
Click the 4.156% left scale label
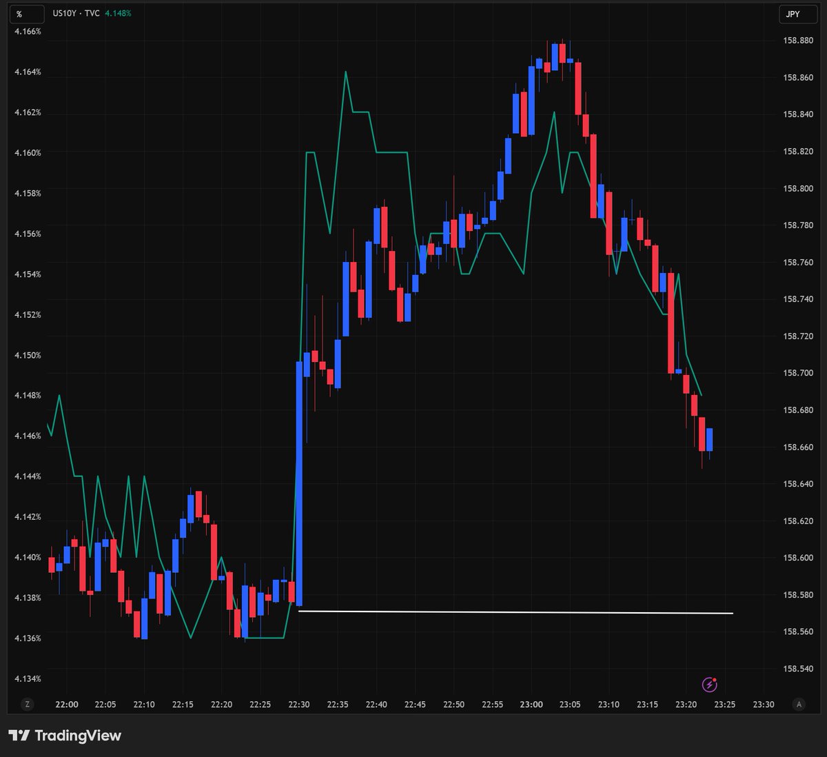[28, 234]
